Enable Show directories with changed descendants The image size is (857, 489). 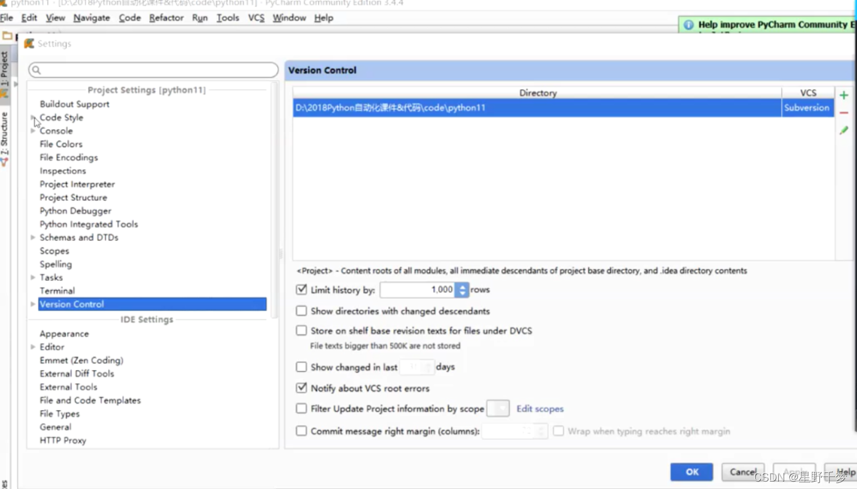(x=301, y=311)
